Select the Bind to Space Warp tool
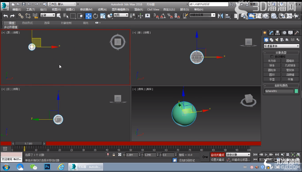This screenshot has width=302, height=172. tap(35, 16)
